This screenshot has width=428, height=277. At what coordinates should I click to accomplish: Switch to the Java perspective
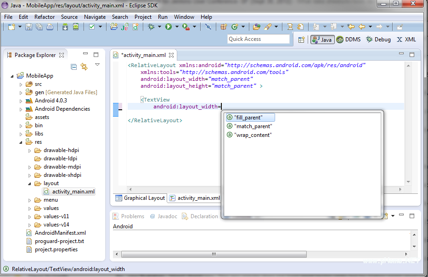tap(321, 40)
